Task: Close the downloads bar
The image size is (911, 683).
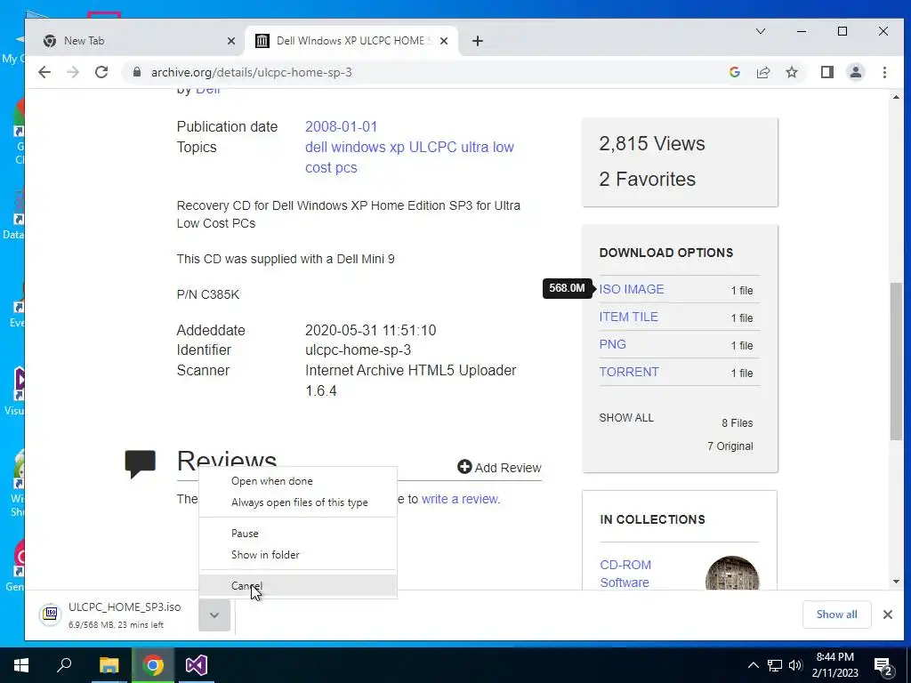Action: [x=887, y=615]
